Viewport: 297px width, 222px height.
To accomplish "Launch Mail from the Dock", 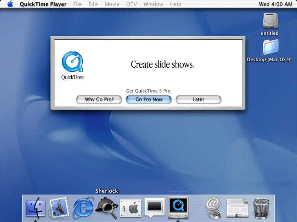I will pyautogui.click(x=59, y=208).
